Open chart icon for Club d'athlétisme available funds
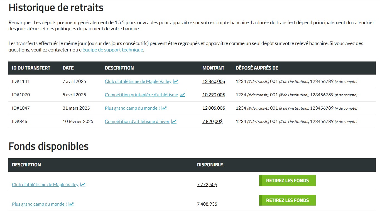This screenshot has height=212, width=380. pos(83,184)
